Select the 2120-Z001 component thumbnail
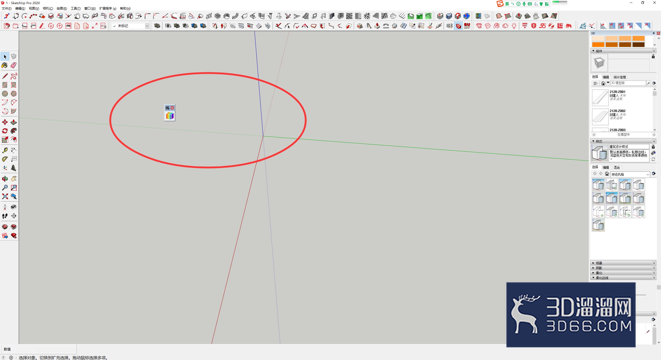This screenshot has height=360, width=661. [600, 98]
